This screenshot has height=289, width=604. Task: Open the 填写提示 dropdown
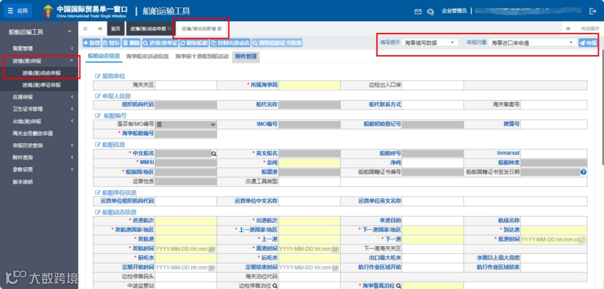pos(430,42)
